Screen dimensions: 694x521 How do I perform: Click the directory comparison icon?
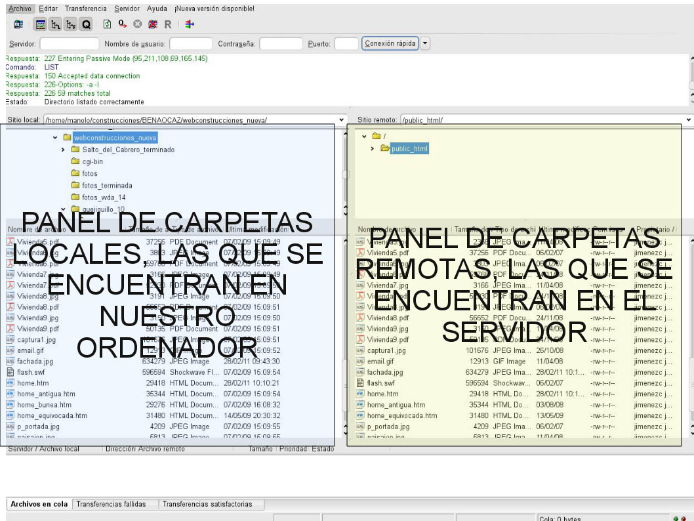(190, 24)
